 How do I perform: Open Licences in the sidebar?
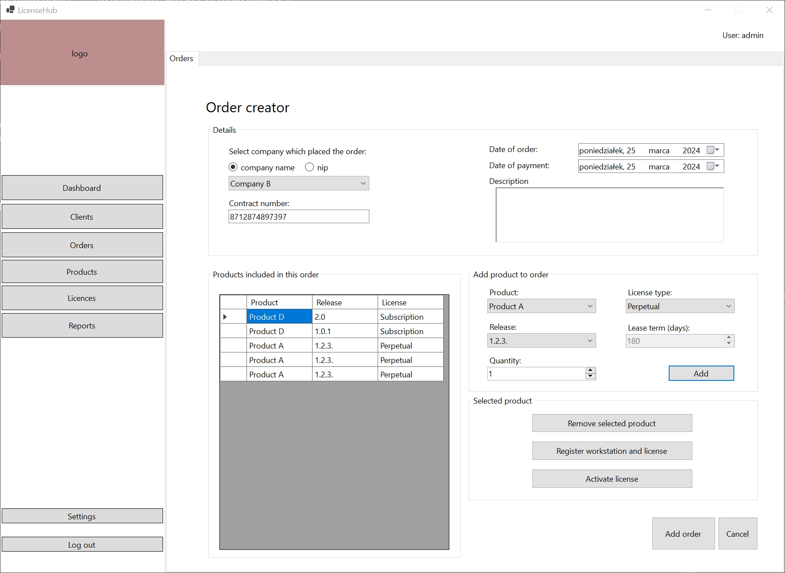point(82,298)
